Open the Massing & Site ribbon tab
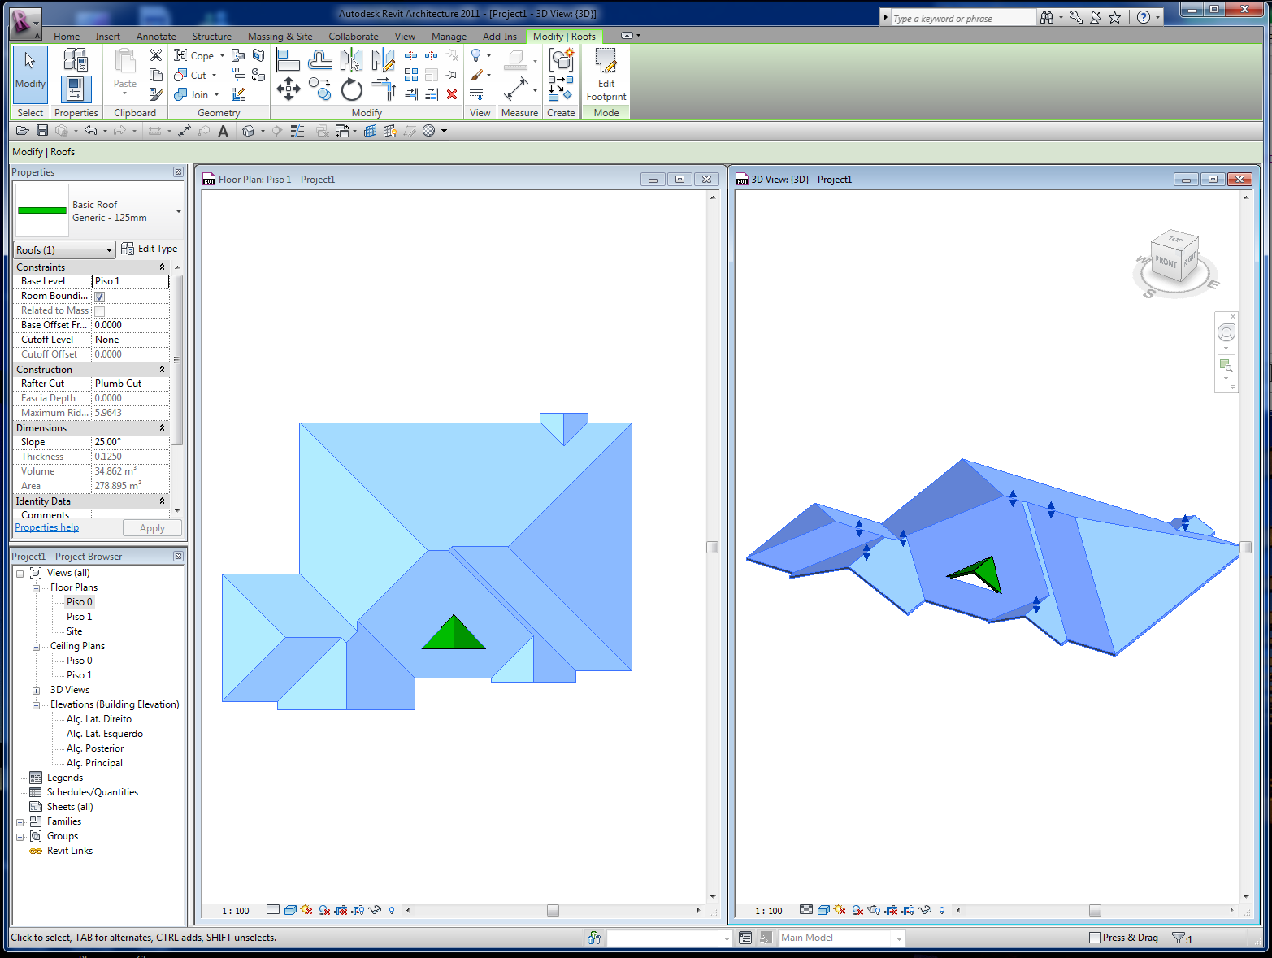This screenshot has height=958, width=1272. [280, 37]
